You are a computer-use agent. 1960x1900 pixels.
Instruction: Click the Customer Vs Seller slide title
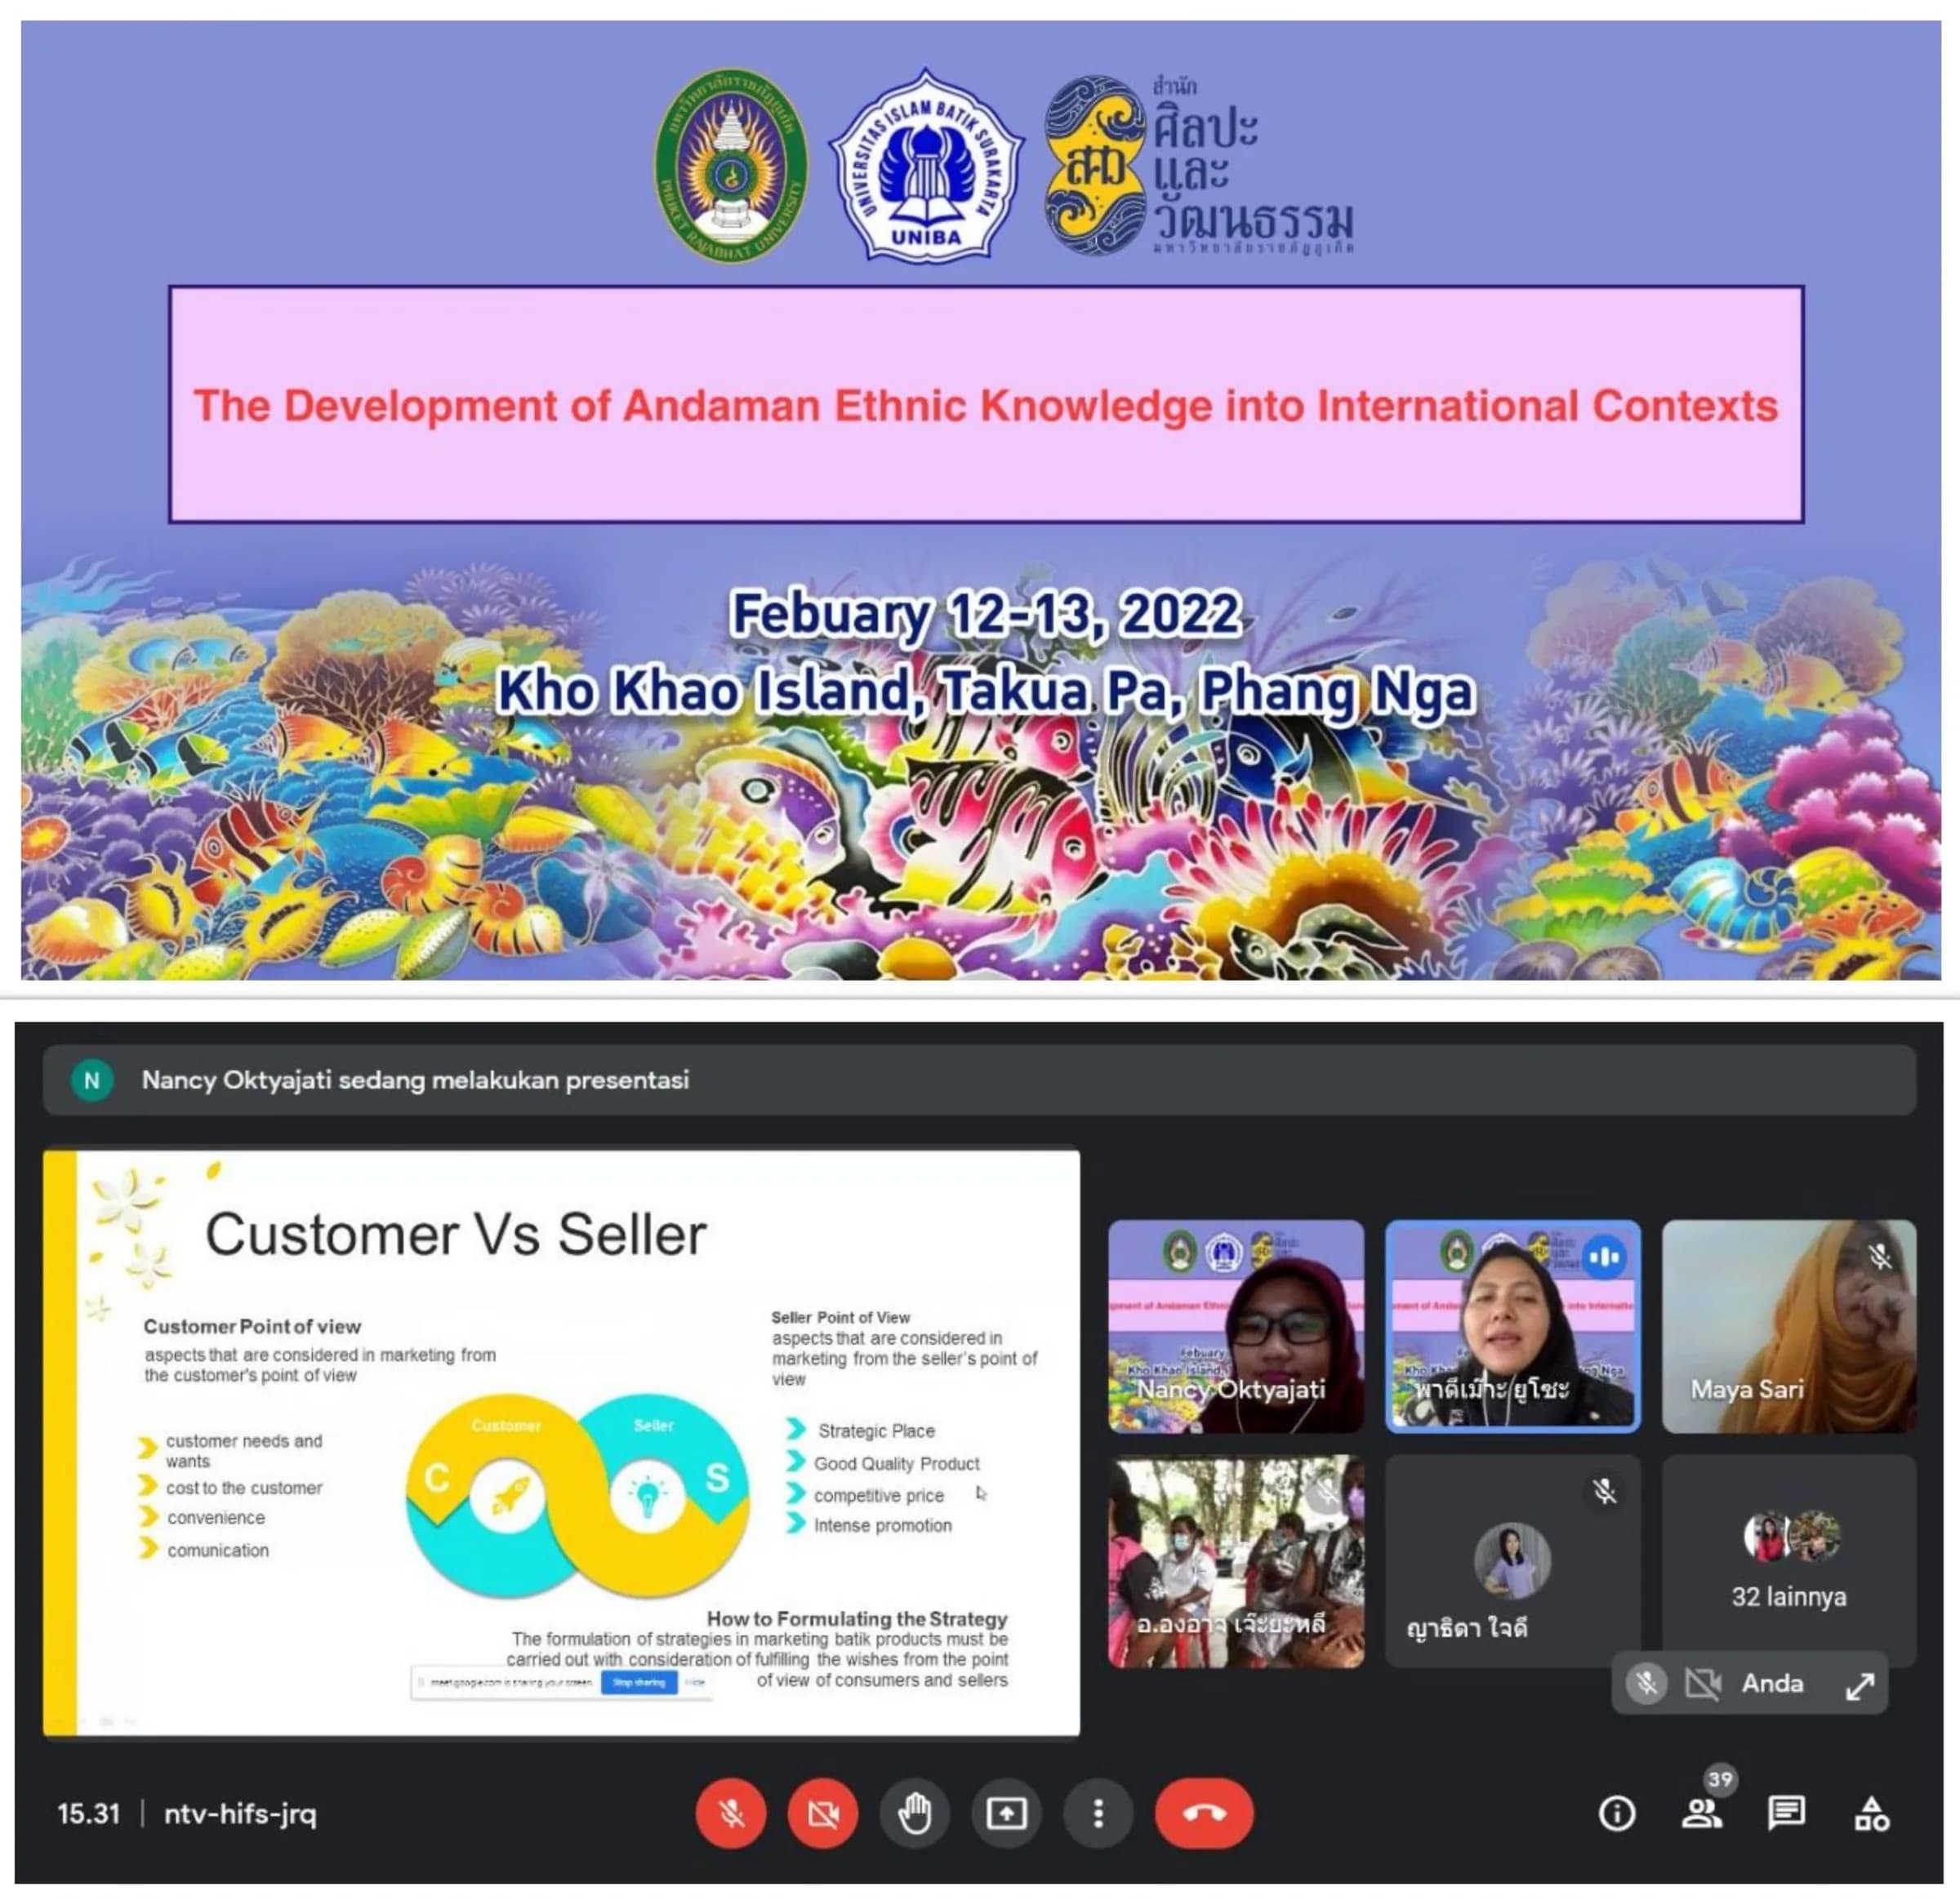pos(456,1234)
